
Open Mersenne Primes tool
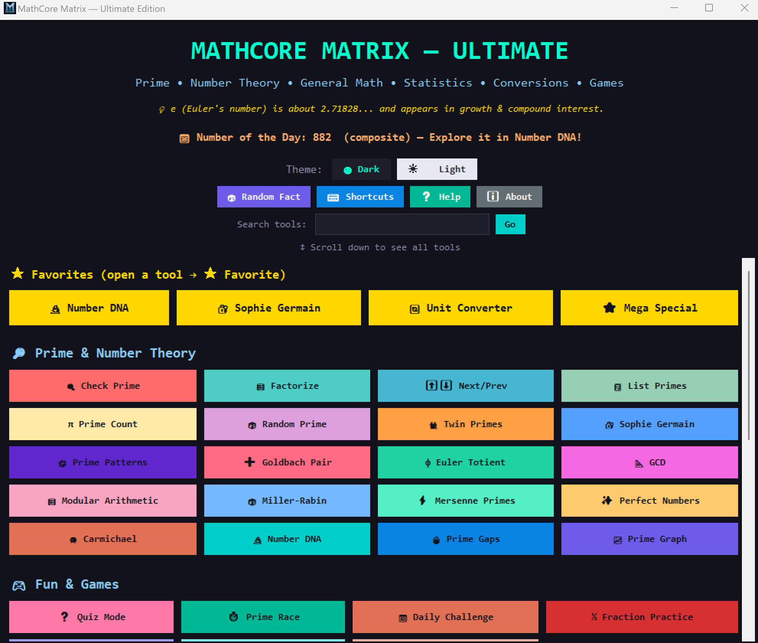[465, 501]
